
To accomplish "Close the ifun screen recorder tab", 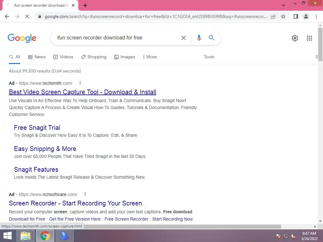I will coord(73,5).
